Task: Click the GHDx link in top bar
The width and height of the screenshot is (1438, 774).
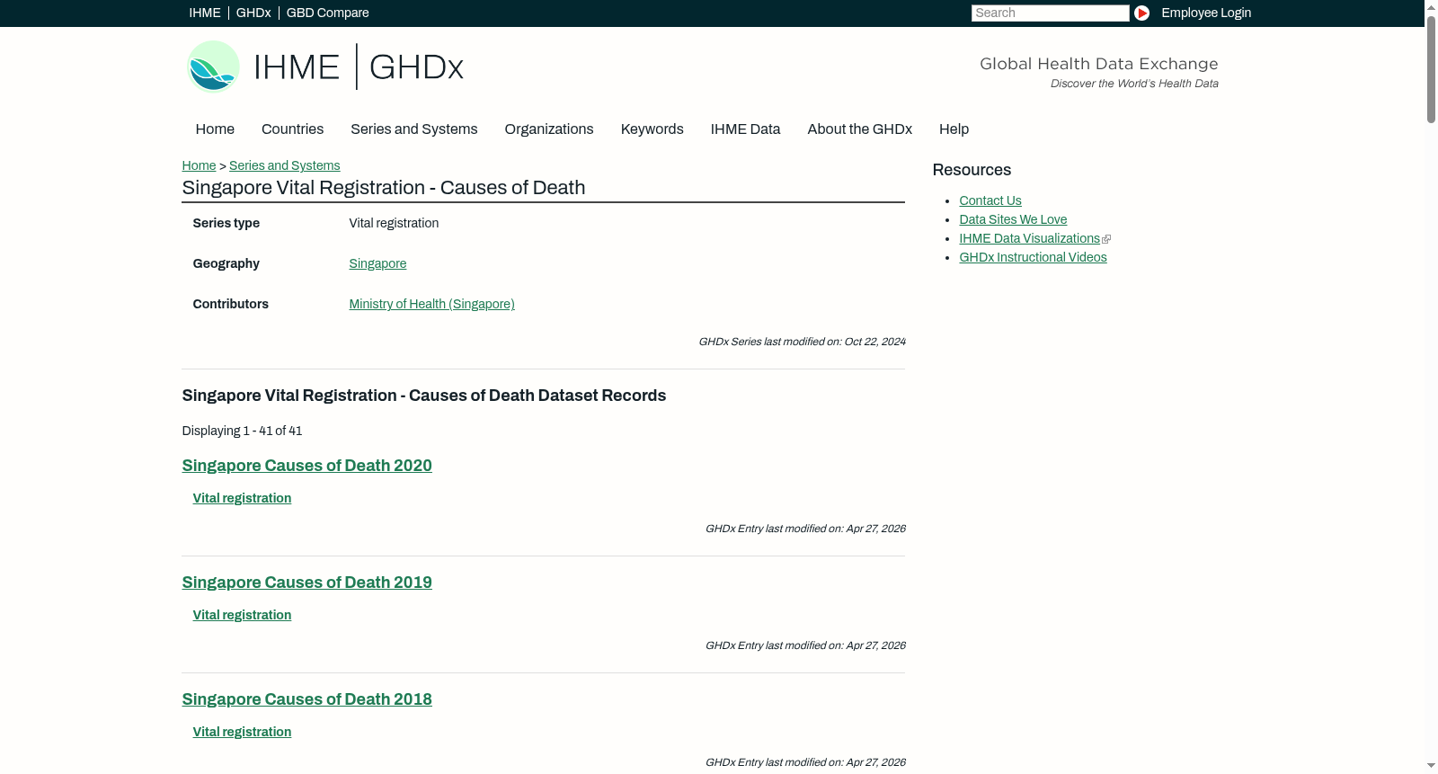Action: point(253,13)
